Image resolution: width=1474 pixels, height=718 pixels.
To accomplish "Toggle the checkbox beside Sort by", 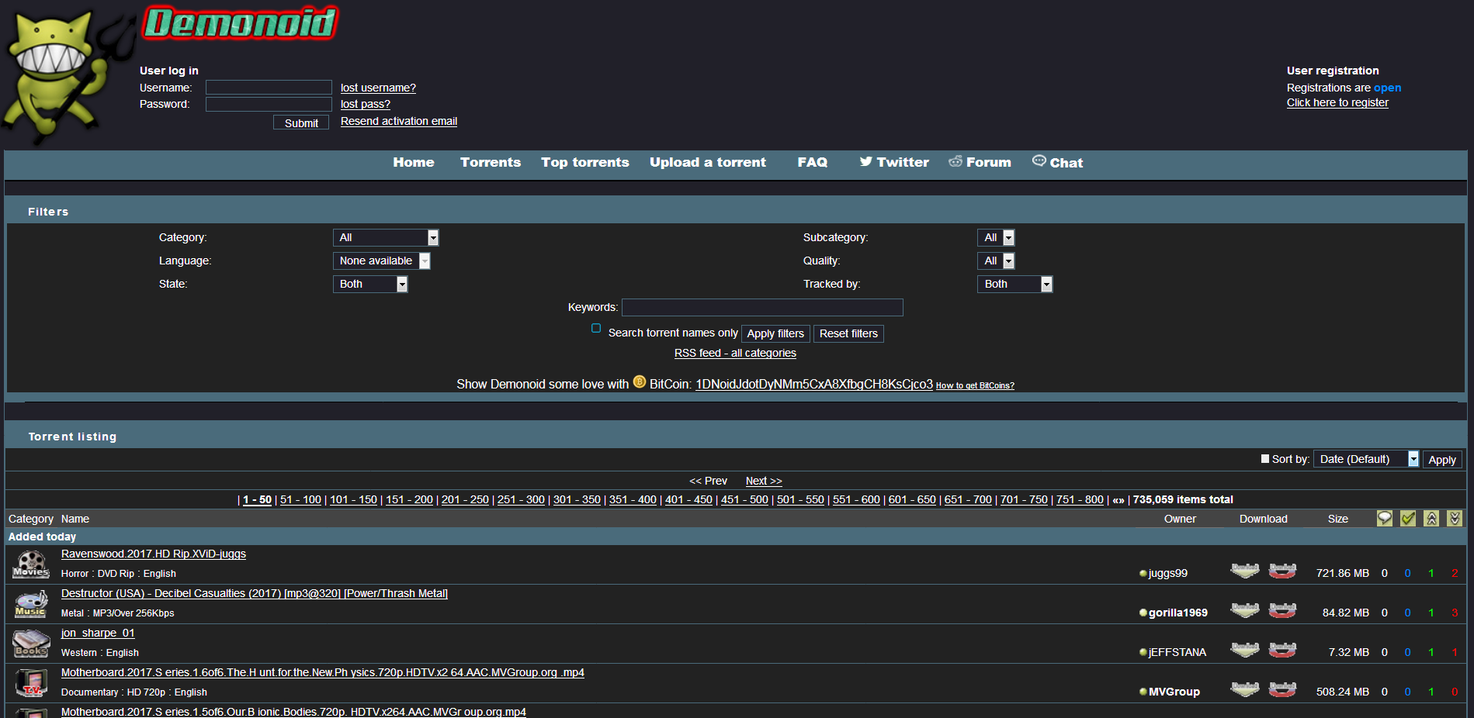I will (x=1264, y=458).
